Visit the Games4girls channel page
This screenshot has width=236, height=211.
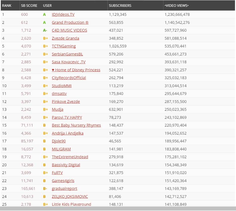pyautogui.click(x=63, y=181)
